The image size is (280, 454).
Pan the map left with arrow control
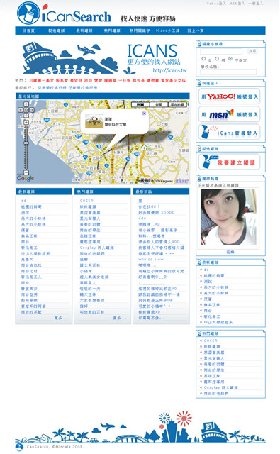(x=21, y=110)
